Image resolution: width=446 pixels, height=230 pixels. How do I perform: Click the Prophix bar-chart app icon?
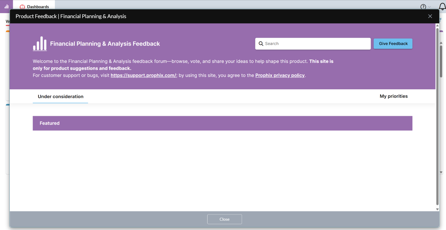point(6,6)
